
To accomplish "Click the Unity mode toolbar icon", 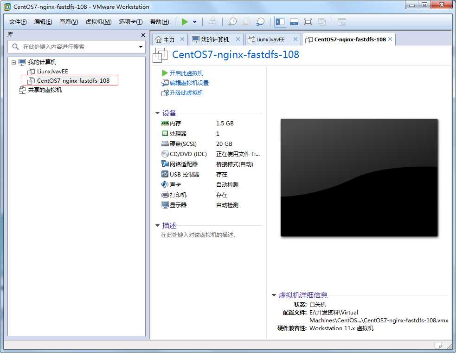I will point(321,22).
